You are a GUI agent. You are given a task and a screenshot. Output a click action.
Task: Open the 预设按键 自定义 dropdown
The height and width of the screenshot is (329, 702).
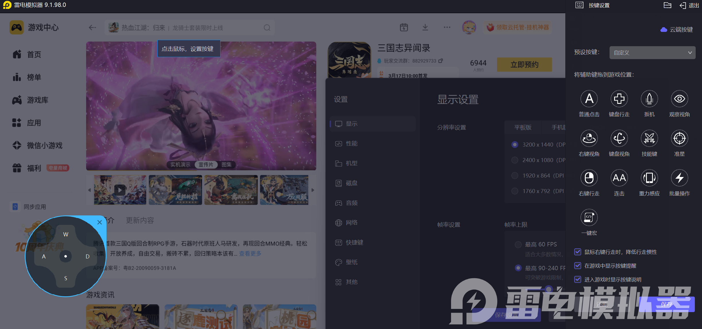(x=652, y=53)
